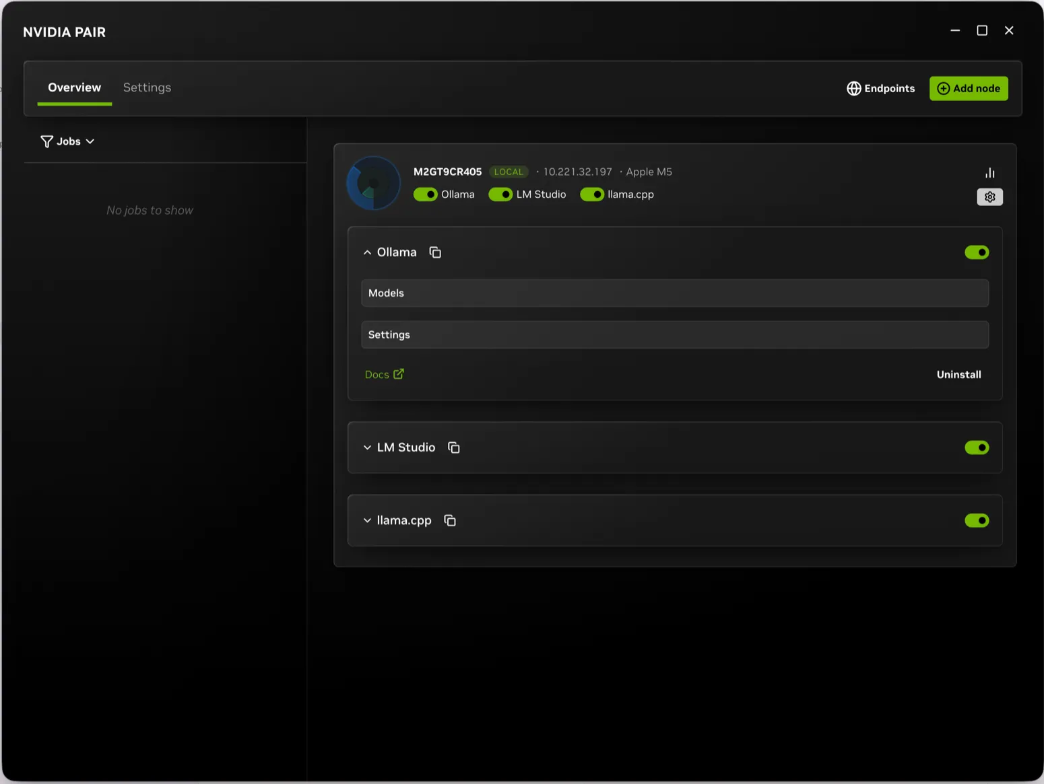
Task: Click the IP address 10.221.32.197
Action: point(578,172)
